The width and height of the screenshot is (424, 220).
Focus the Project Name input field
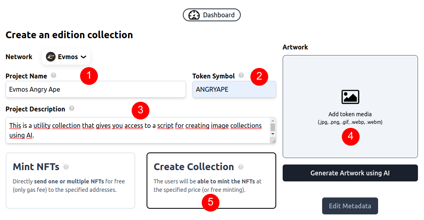(x=96, y=89)
